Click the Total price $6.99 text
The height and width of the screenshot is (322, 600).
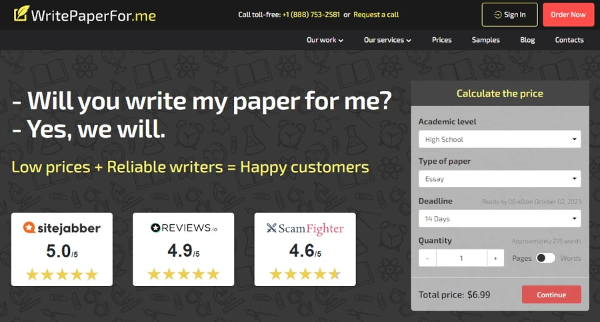(x=454, y=295)
